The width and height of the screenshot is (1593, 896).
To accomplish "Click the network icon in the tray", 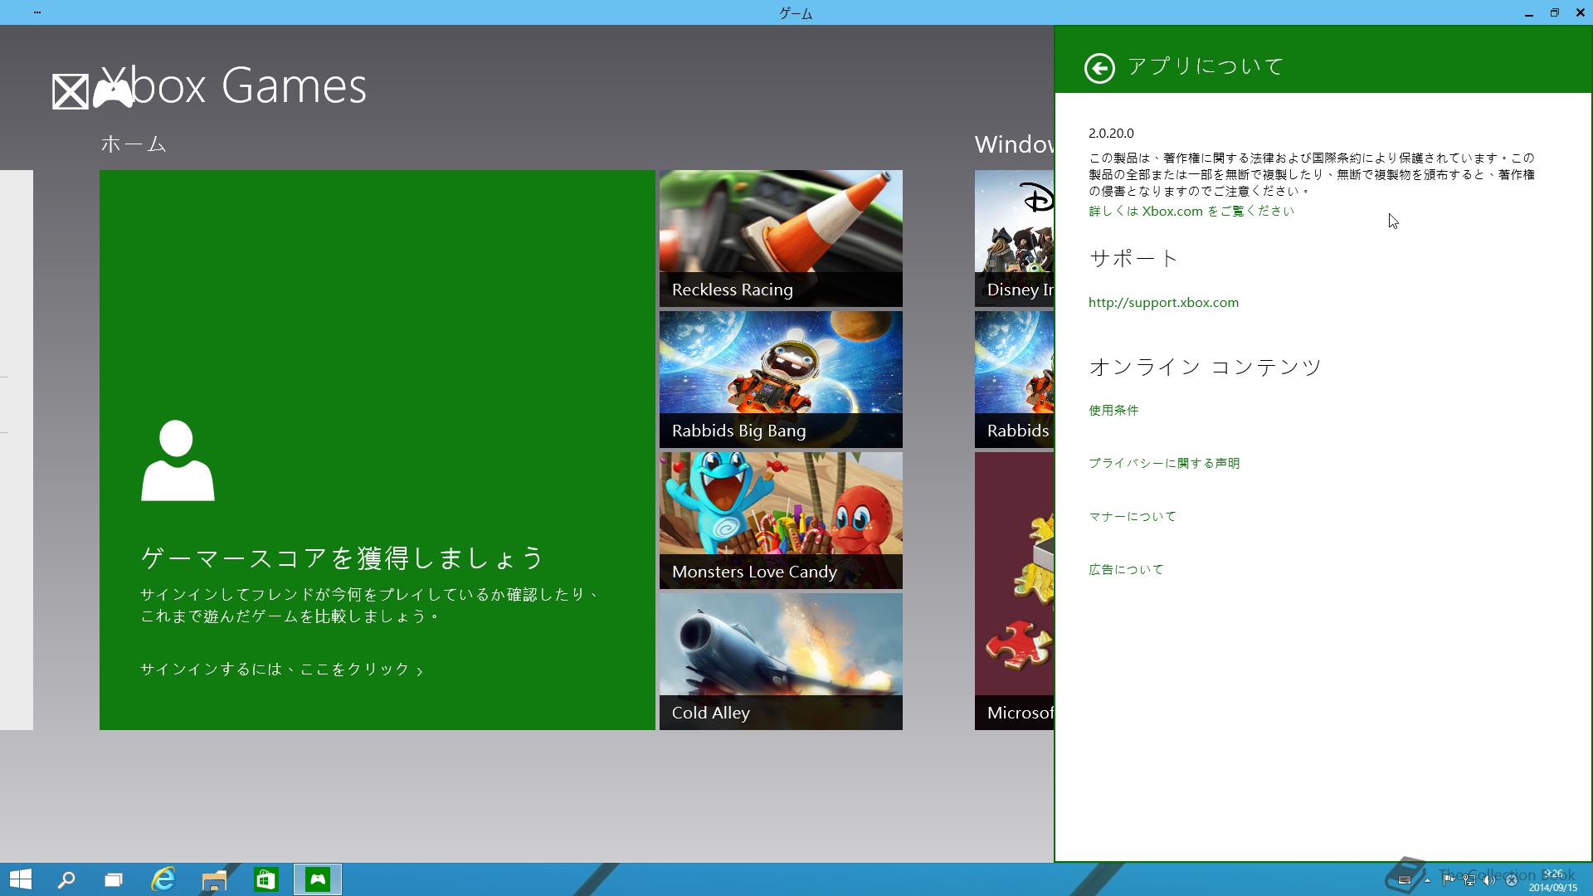I will [x=1469, y=880].
